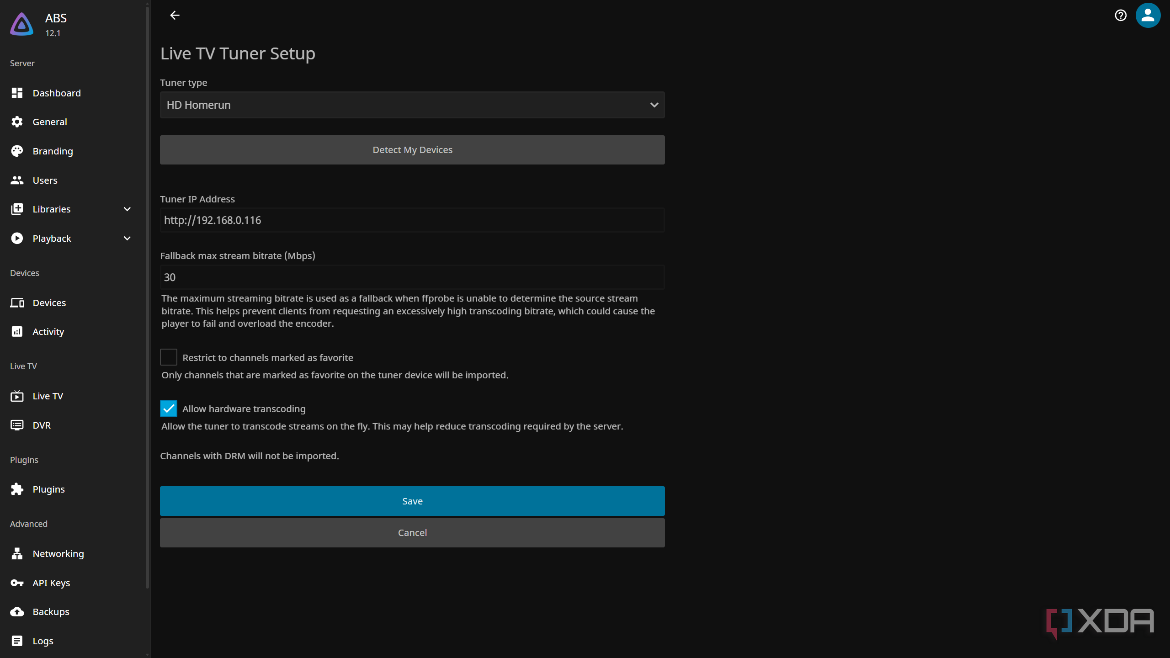This screenshot has width=1170, height=658.
Task: Open the Tuner type dropdown
Action: (412, 105)
